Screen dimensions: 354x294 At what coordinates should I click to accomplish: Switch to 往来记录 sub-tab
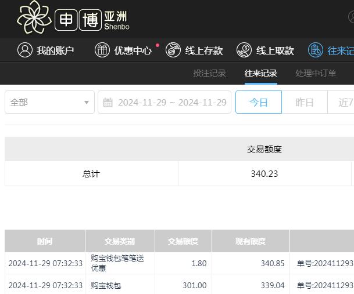click(x=261, y=73)
